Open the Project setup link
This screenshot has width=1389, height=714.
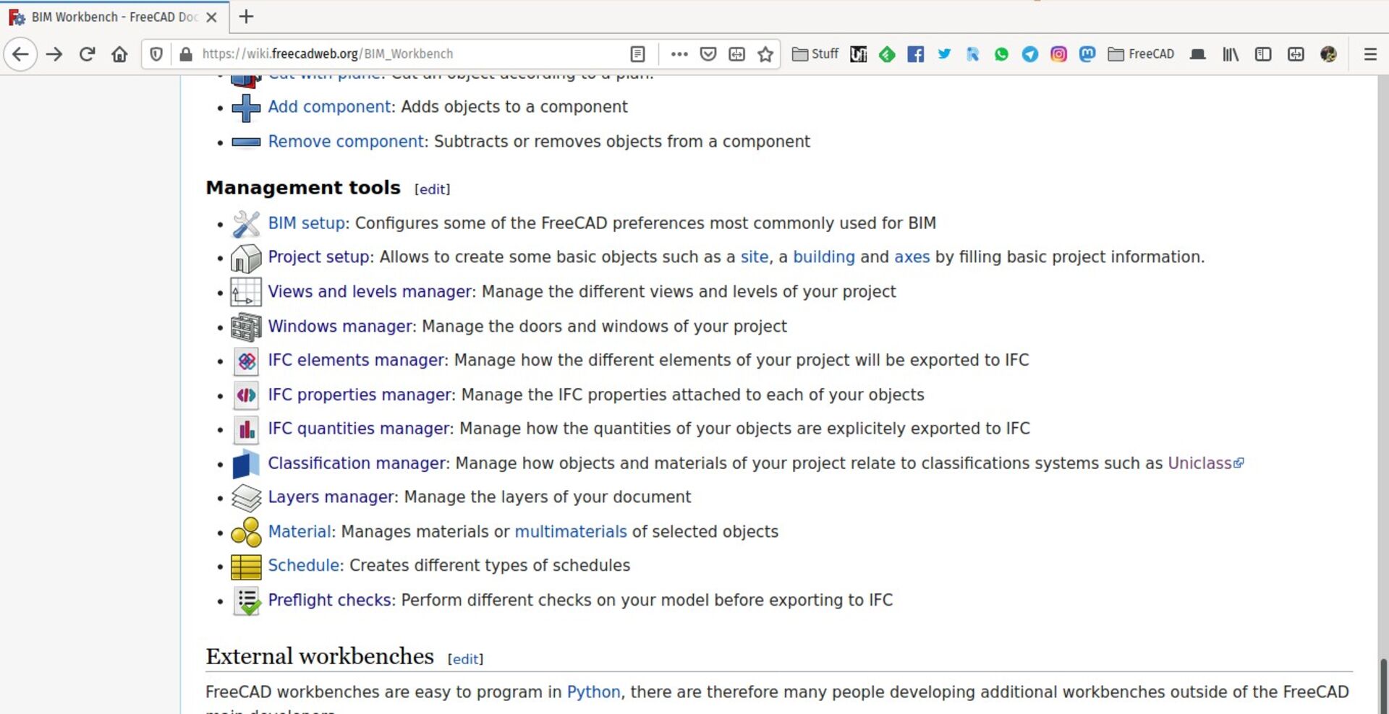tap(318, 257)
